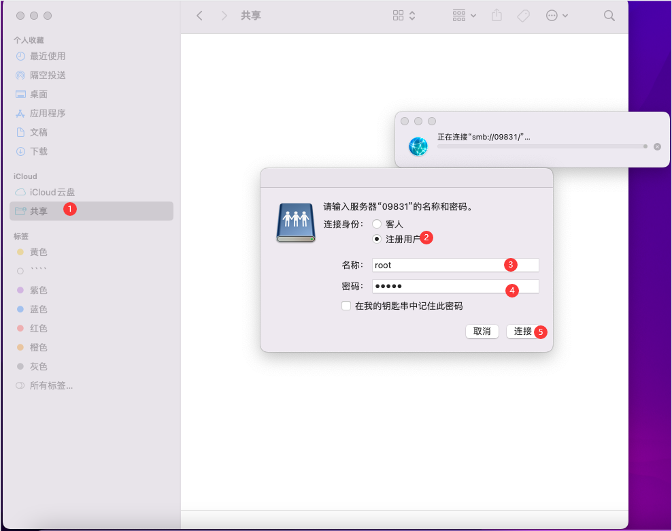This screenshot has width=672, height=531.
Task: Check 在我的钥匙串中记住此密码
Action: click(x=346, y=306)
